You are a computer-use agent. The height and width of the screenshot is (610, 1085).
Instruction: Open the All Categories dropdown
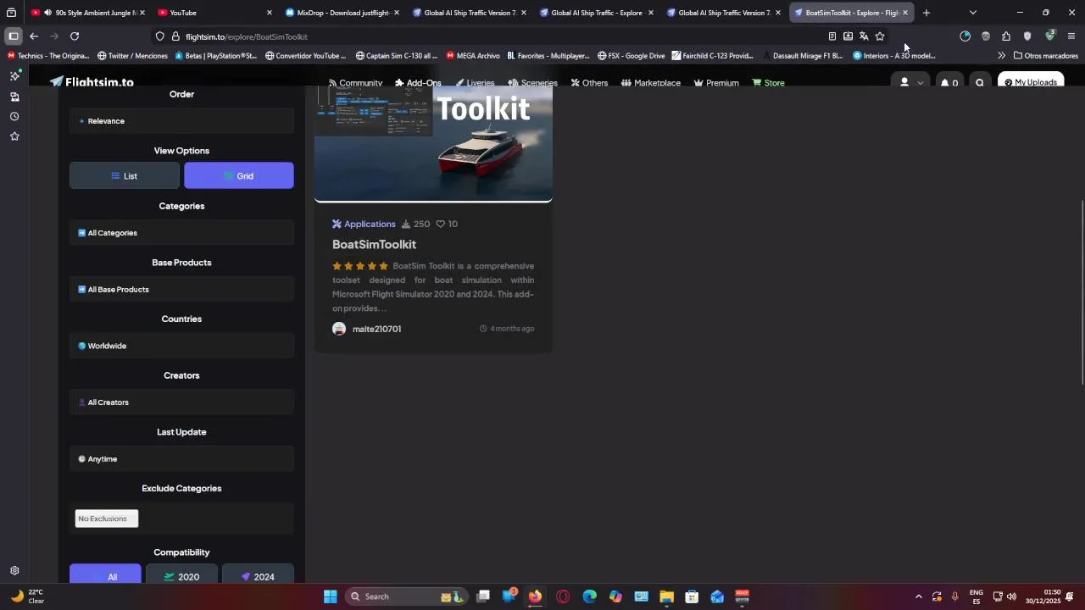[181, 233]
